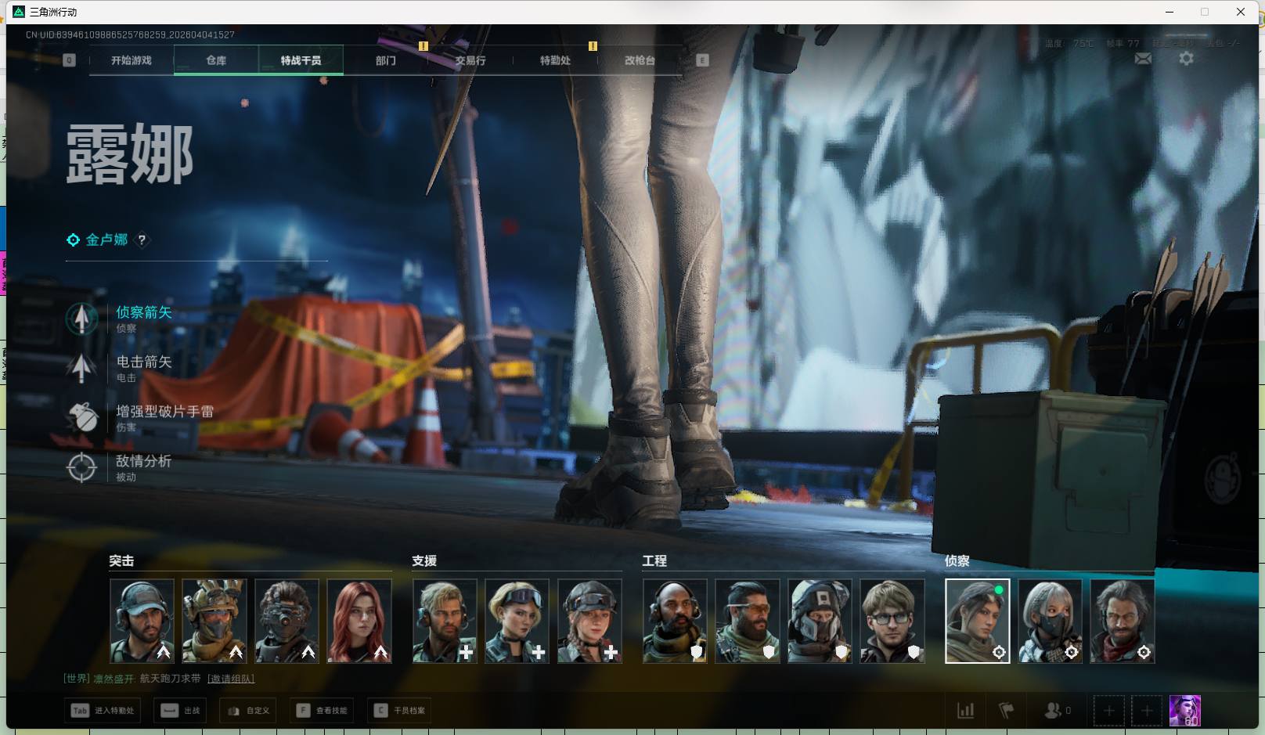Select the 工程 operator wearing round glasses
Image resolution: width=1265 pixels, height=735 pixels.
(x=892, y=621)
